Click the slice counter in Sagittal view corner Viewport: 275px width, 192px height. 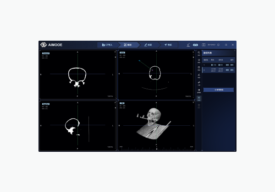[x=110, y=147]
